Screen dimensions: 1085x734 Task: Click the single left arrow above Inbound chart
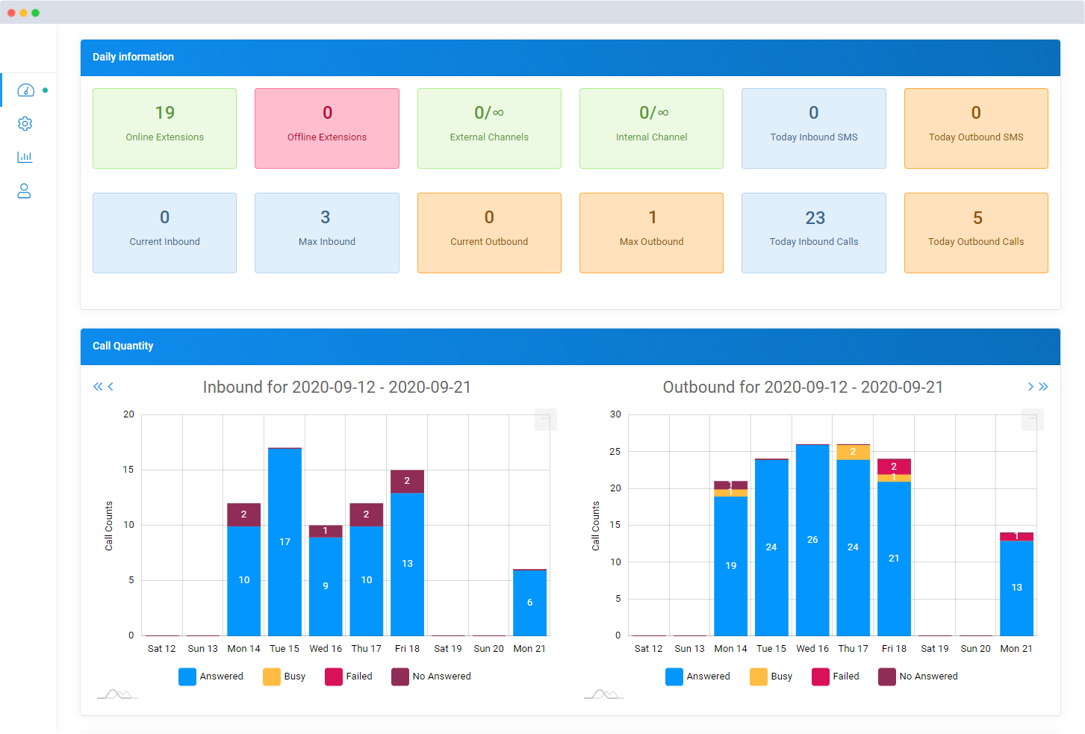(111, 387)
